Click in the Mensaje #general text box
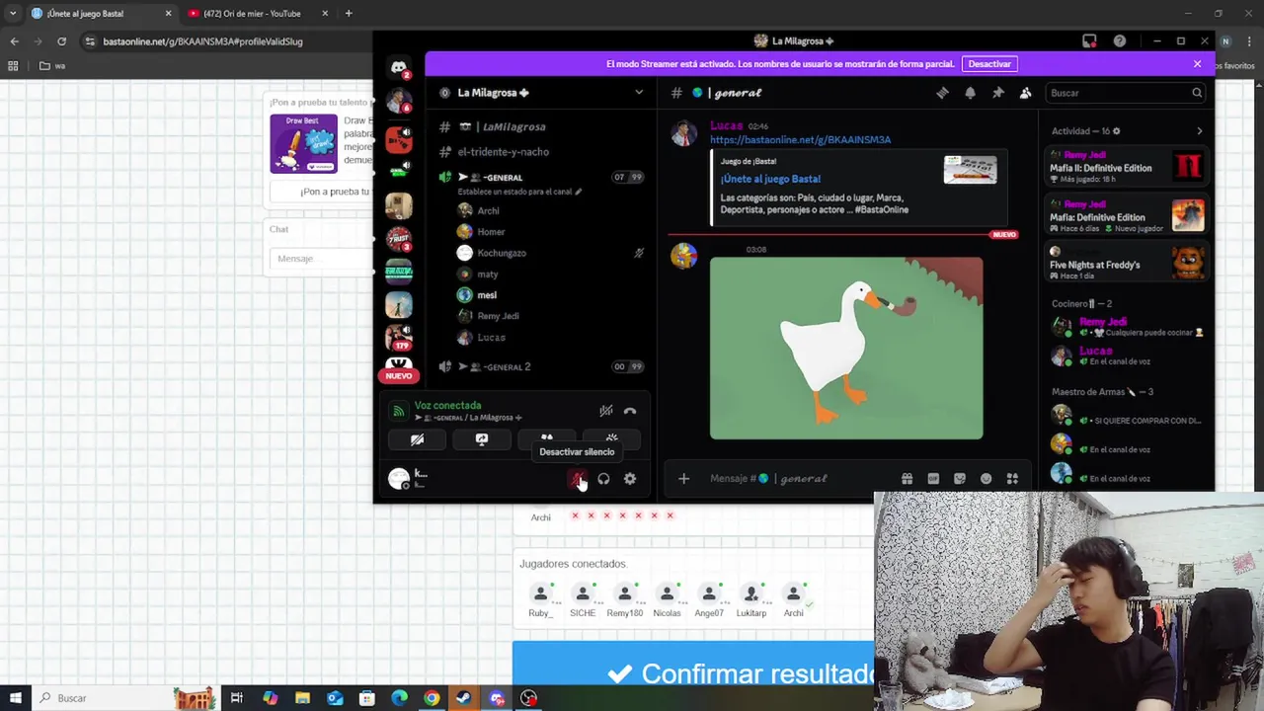This screenshot has width=1264, height=711. 800,479
